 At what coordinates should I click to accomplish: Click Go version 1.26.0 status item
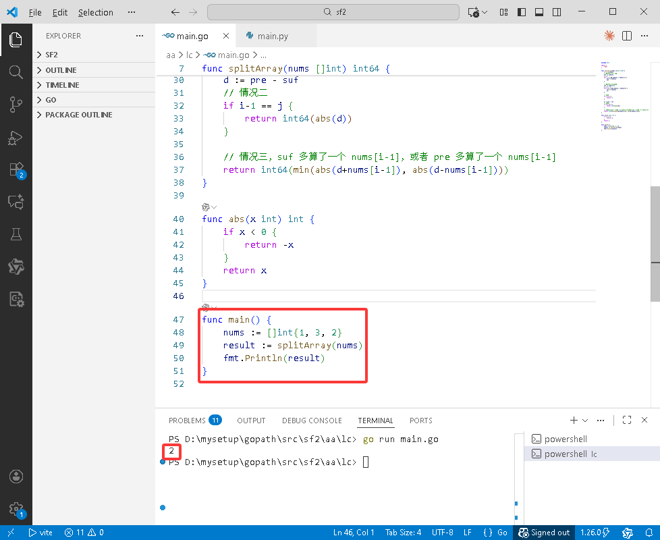pos(595,533)
